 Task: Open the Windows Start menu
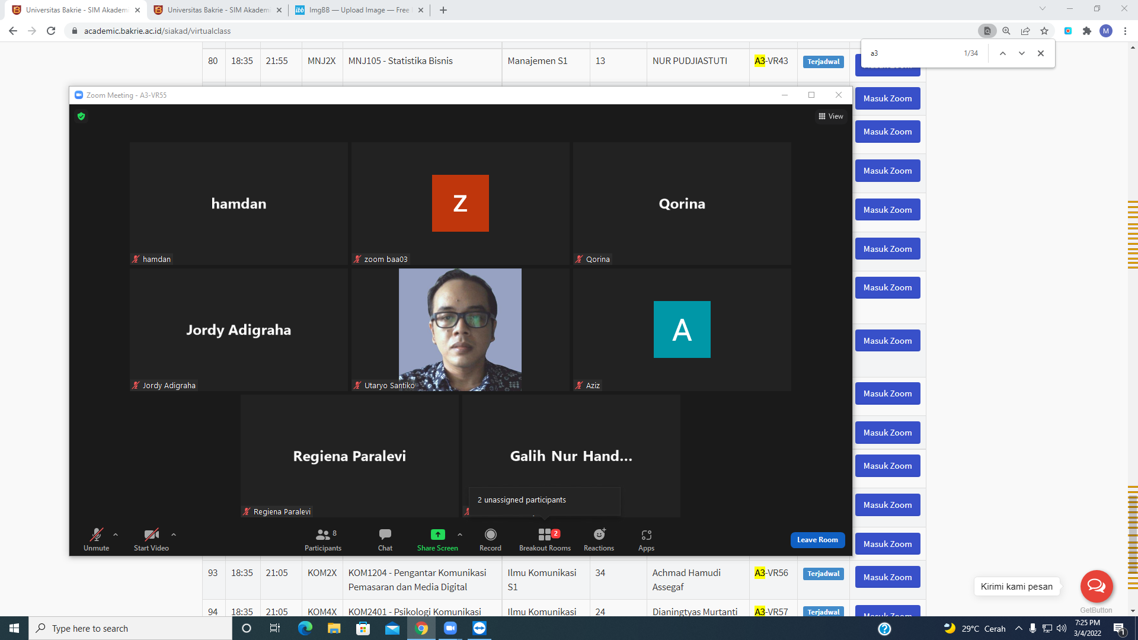(x=14, y=628)
